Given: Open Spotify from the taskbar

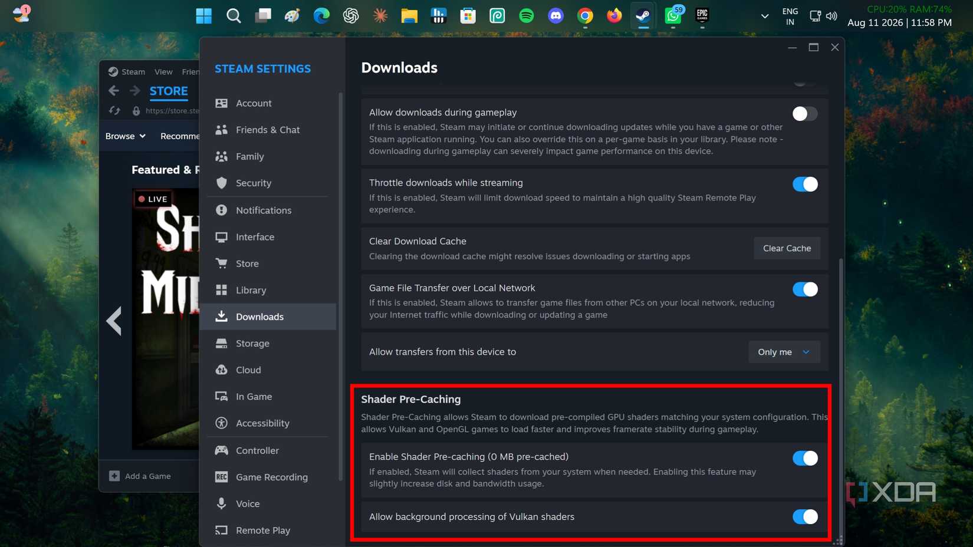Looking at the screenshot, I should pyautogui.click(x=527, y=16).
